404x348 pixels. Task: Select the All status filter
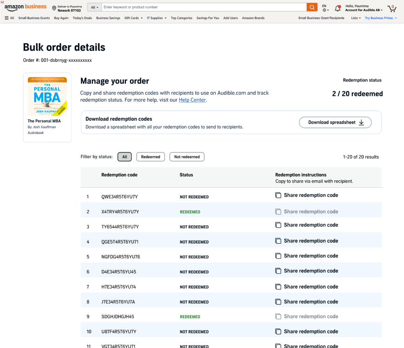[125, 157]
